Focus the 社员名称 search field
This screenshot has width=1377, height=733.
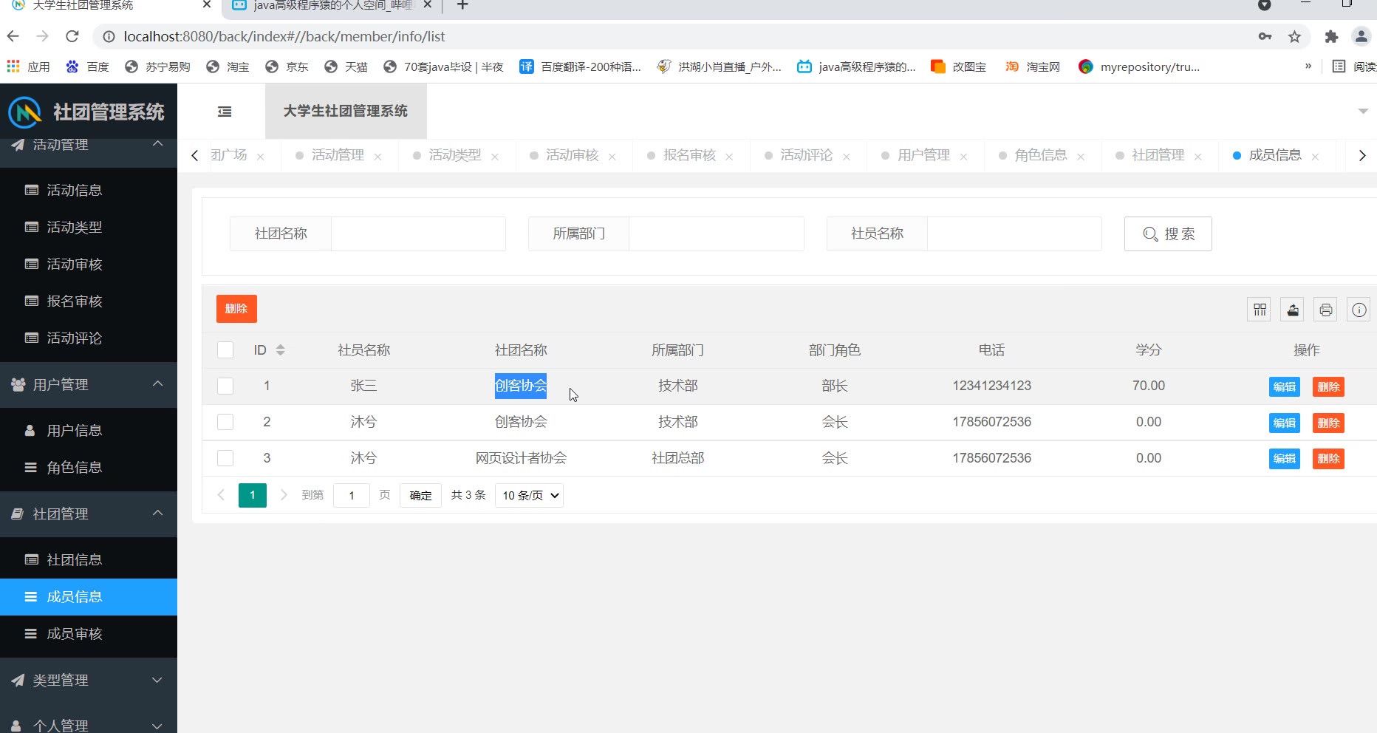tap(1014, 233)
